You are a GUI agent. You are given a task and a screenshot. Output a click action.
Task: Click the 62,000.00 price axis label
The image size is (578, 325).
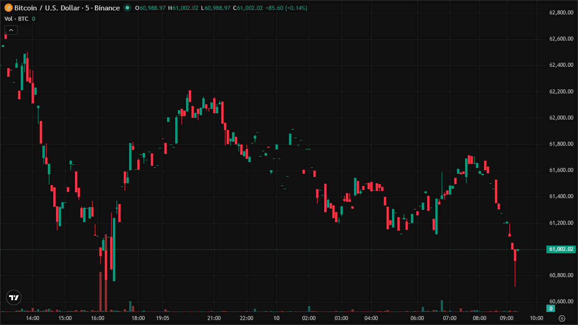[x=561, y=118]
